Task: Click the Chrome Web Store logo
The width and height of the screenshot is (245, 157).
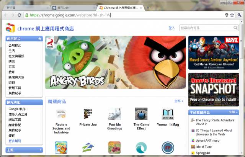Action: pos(10,28)
